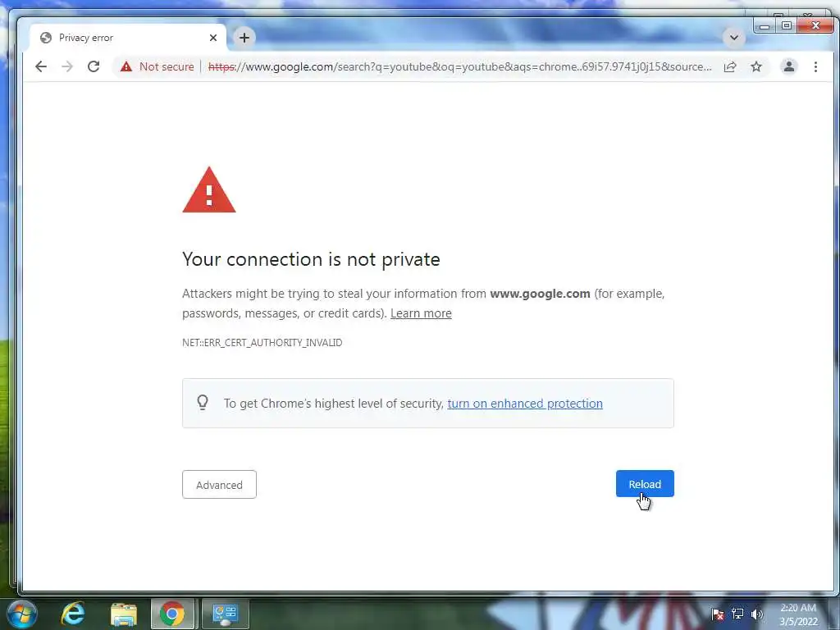Bookmark this tab with star icon
Screen dimensions: 840x630
[x=756, y=66]
